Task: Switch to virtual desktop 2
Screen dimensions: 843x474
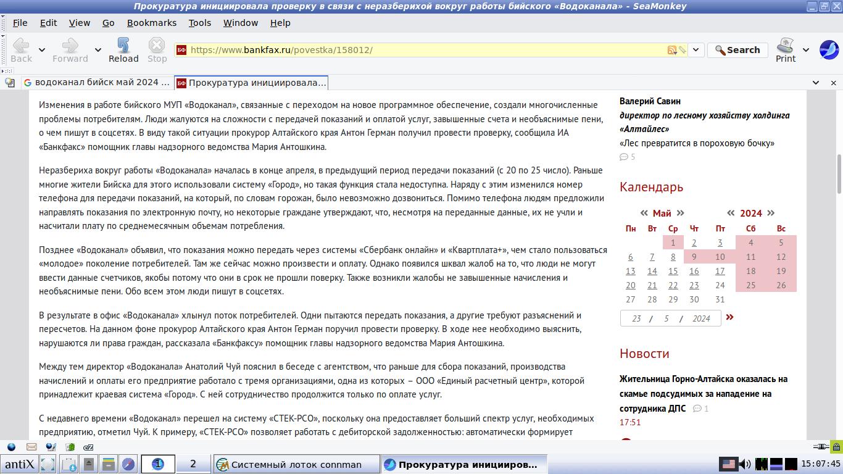Action: point(193,464)
